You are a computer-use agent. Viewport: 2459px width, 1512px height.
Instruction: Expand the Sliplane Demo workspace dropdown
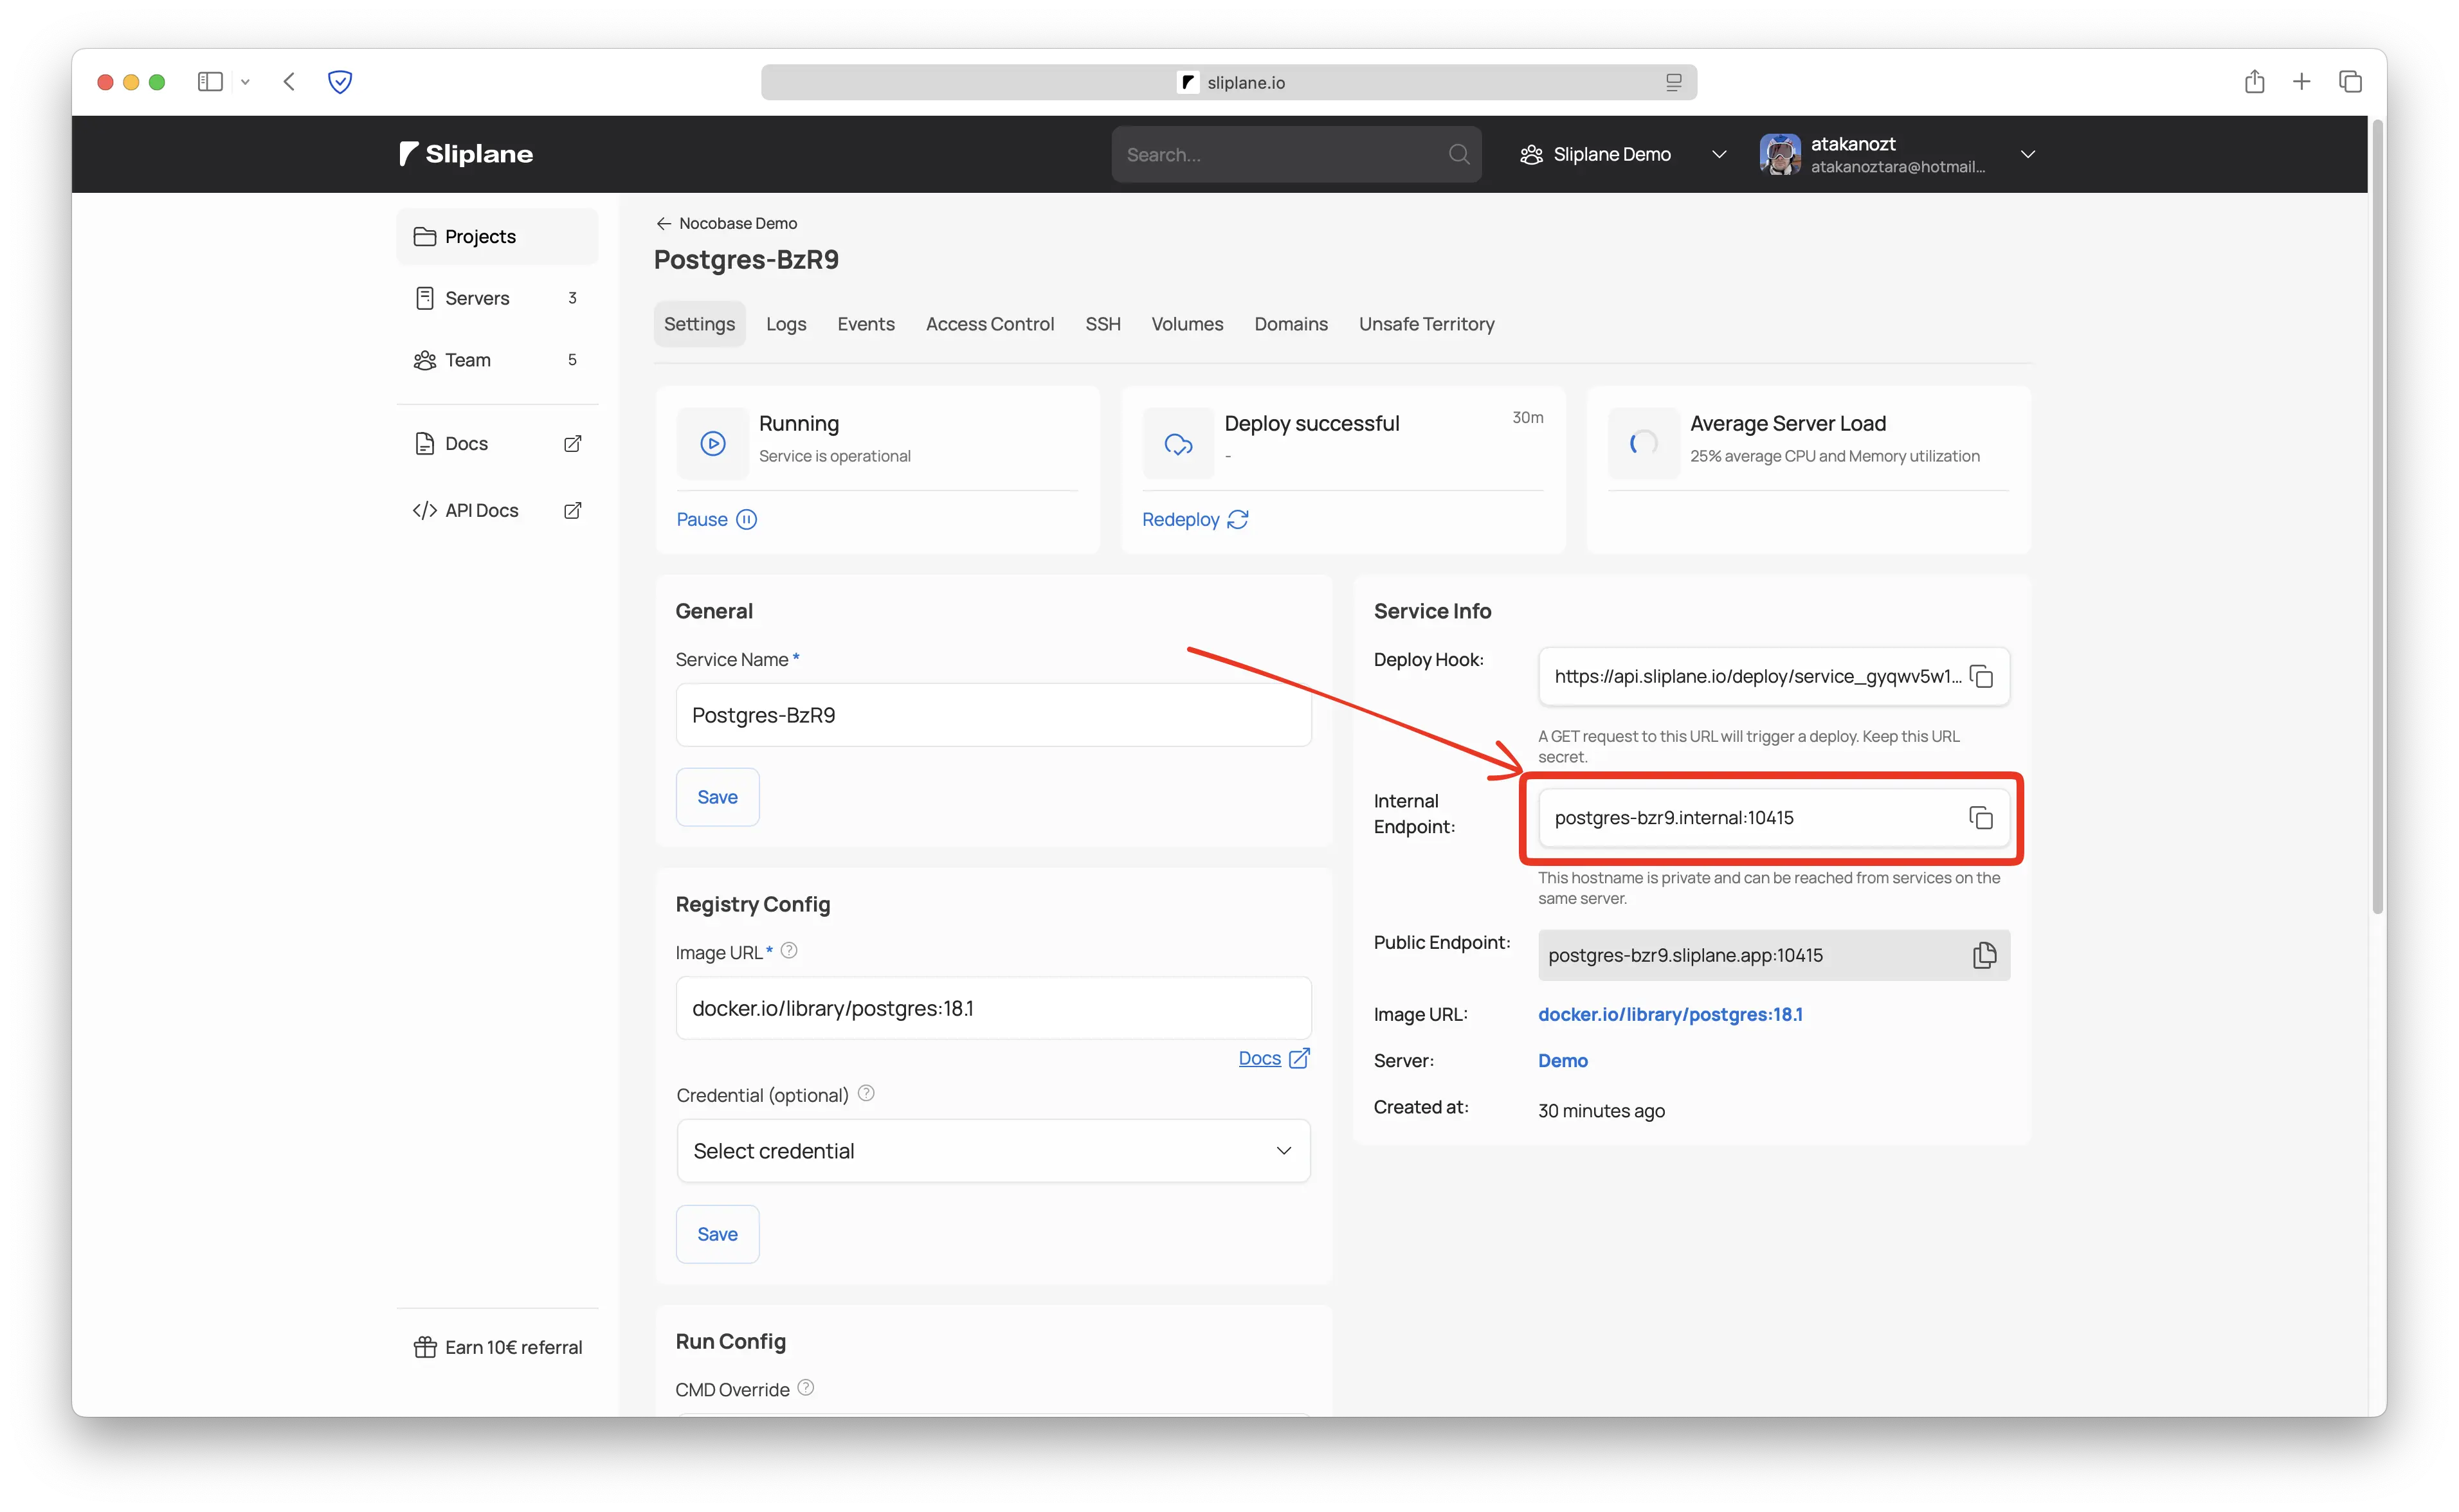click(1719, 154)
